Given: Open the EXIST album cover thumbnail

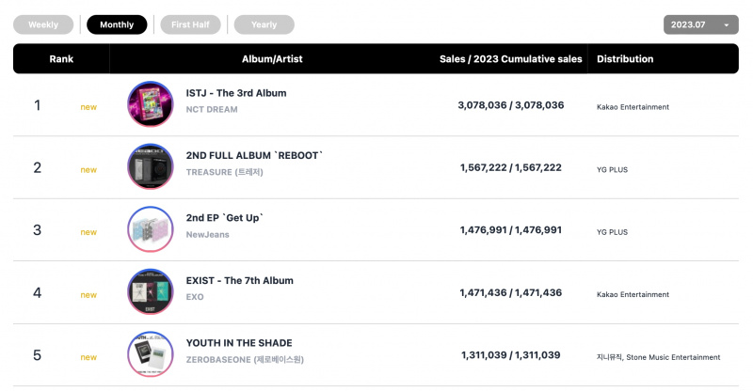Looking at the screenshot, I should pyautogui.click(x=151, y=291).
